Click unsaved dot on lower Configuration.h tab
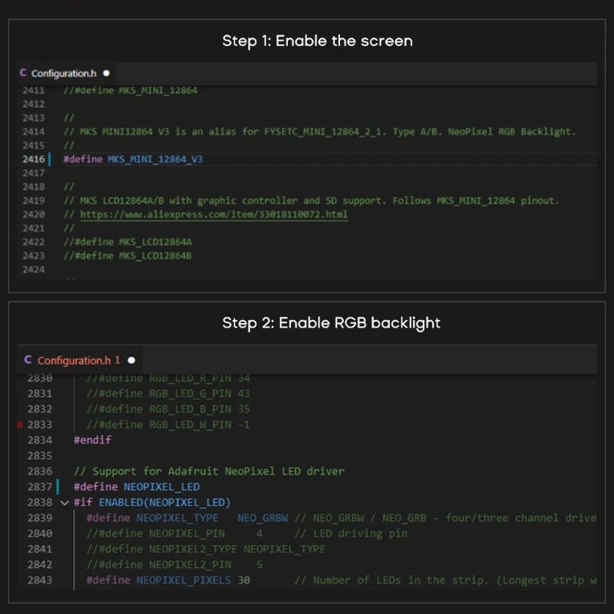The width and height of the screenshot is (614, 614). [x=131, y=360]
